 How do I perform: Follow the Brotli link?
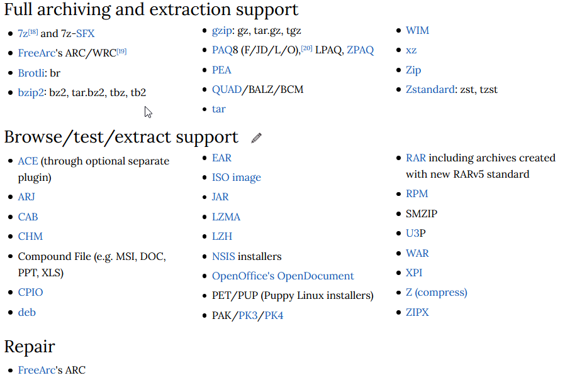pos(31,73)
